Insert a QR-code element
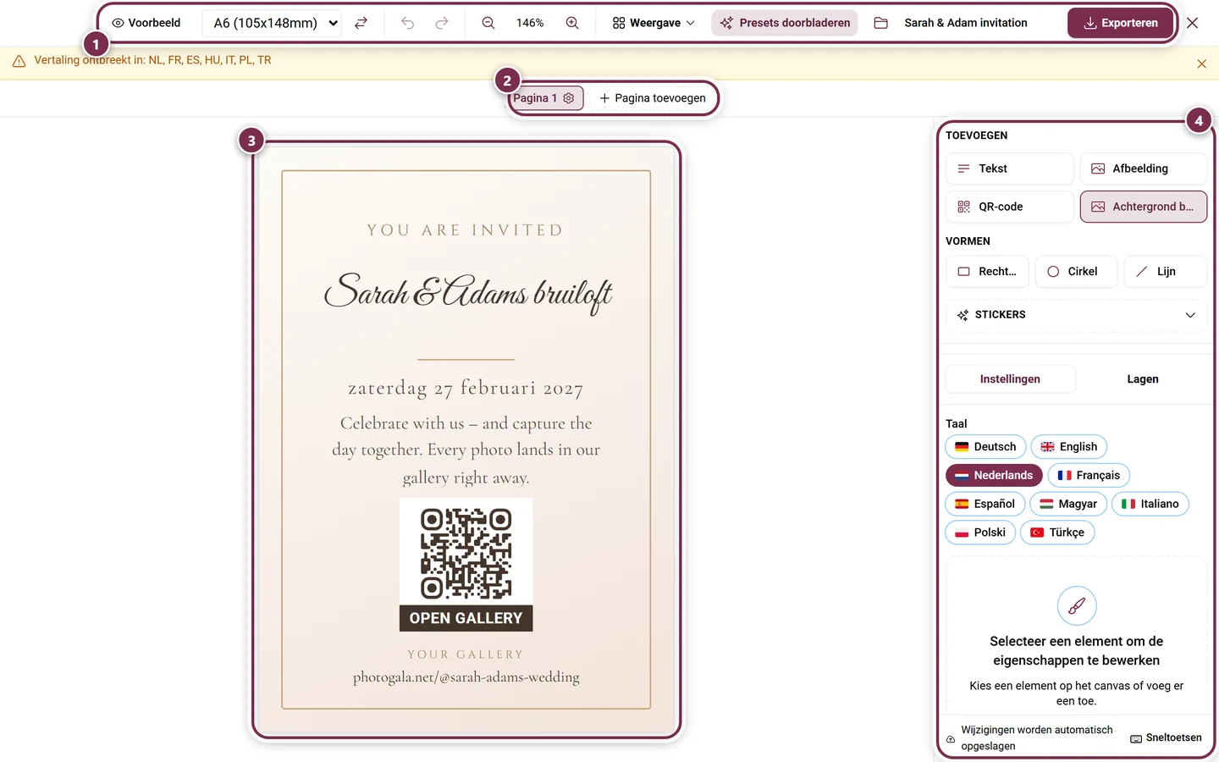Screen dimensions: 1219x762 pyautogui.click(x=1010, y=207)
